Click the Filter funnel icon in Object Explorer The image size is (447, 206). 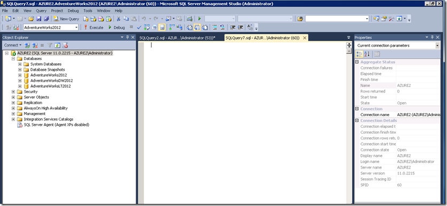tap(50, 45)
